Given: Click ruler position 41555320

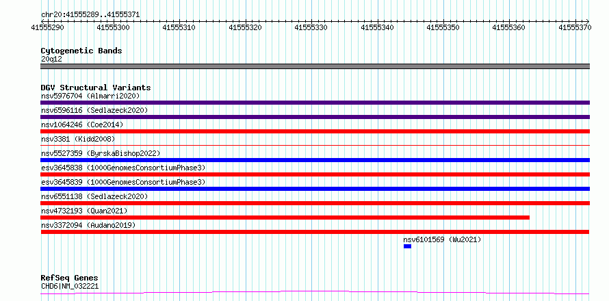Looking at the screenshot, I should click(246, 27).
